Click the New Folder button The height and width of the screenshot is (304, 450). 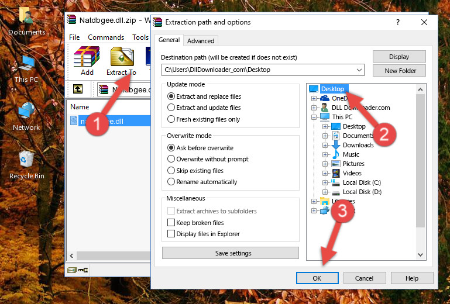(399, 71)
